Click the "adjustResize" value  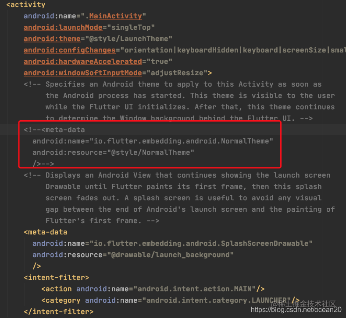[x=177, y=73]
